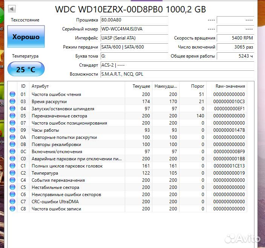Viewport: 265px width, 248px height.
Task: Select status circle of Температура attribute row
Action: (x=12, y=173)
